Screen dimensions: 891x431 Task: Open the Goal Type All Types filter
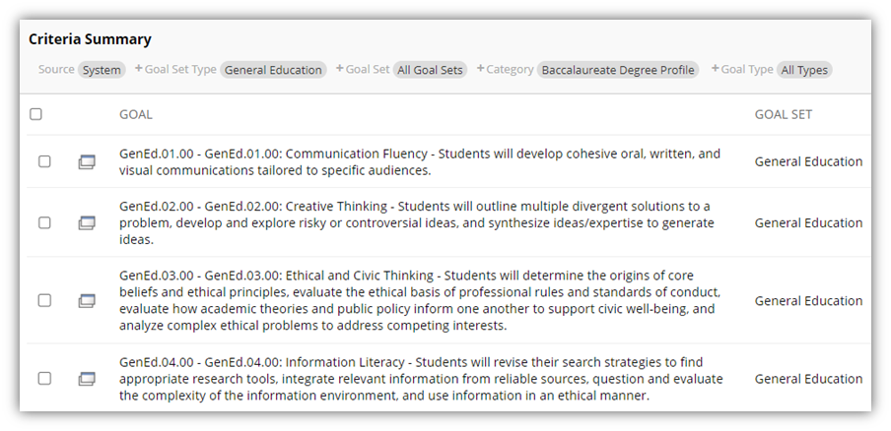click(x=804, y=70)
